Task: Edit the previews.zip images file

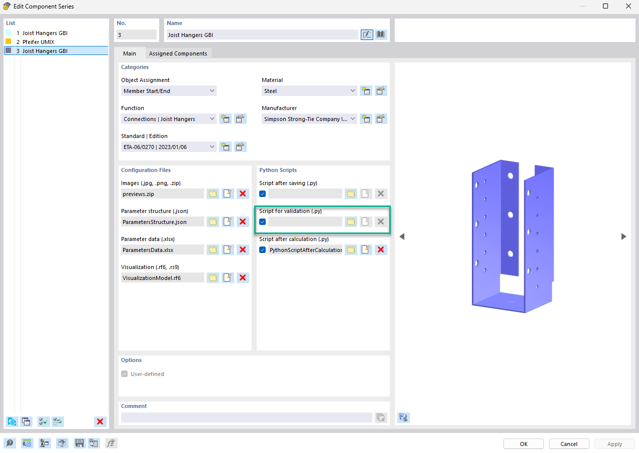Action: pos(228,193)
